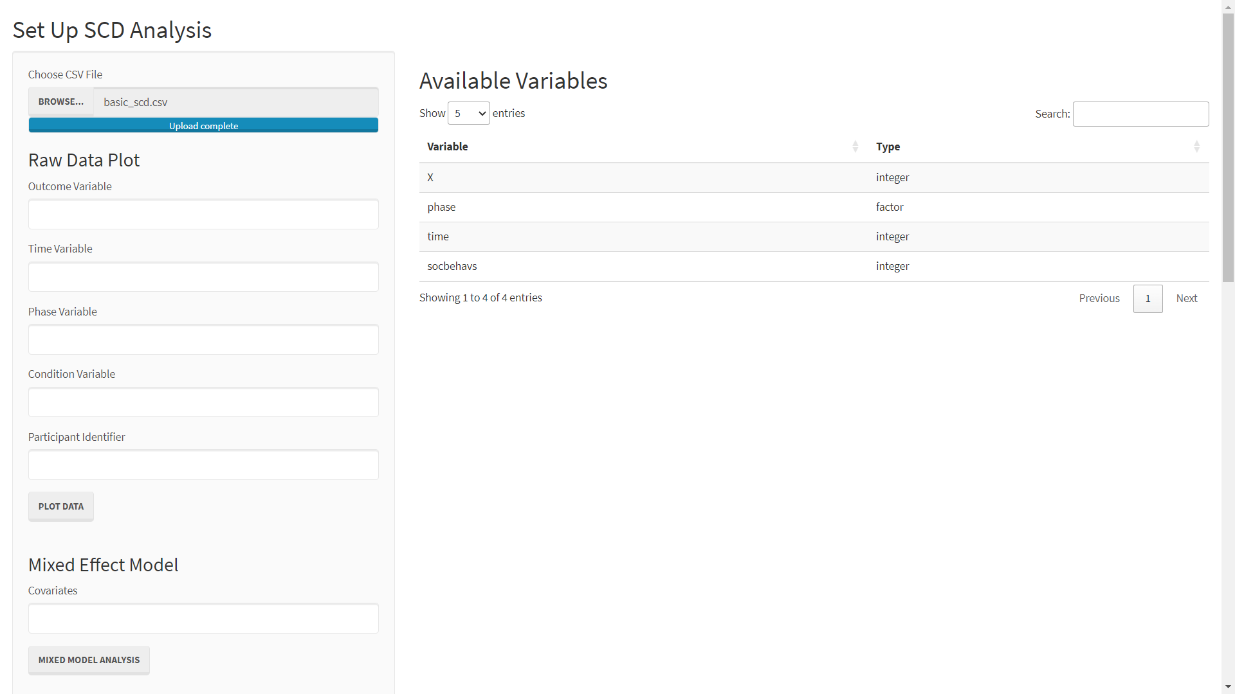1235x694 pixels.
Task: Click the Mixed Effect Model heading
Action: point(103,565)
